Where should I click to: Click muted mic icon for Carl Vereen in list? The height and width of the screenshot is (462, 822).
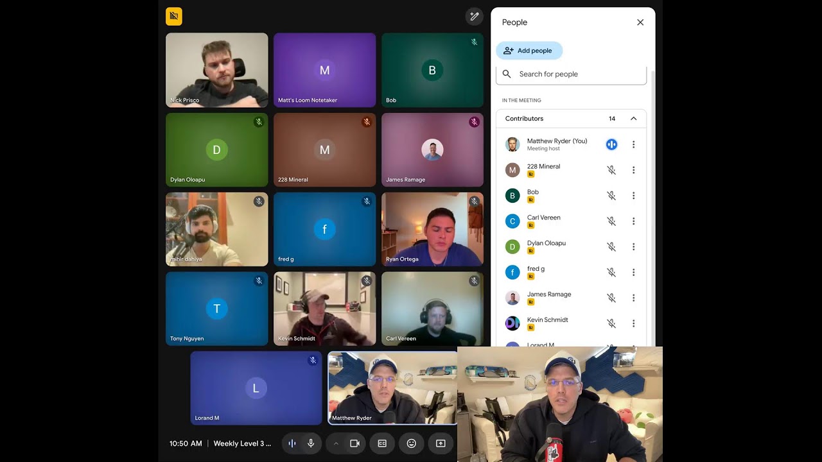pos(611,221)
